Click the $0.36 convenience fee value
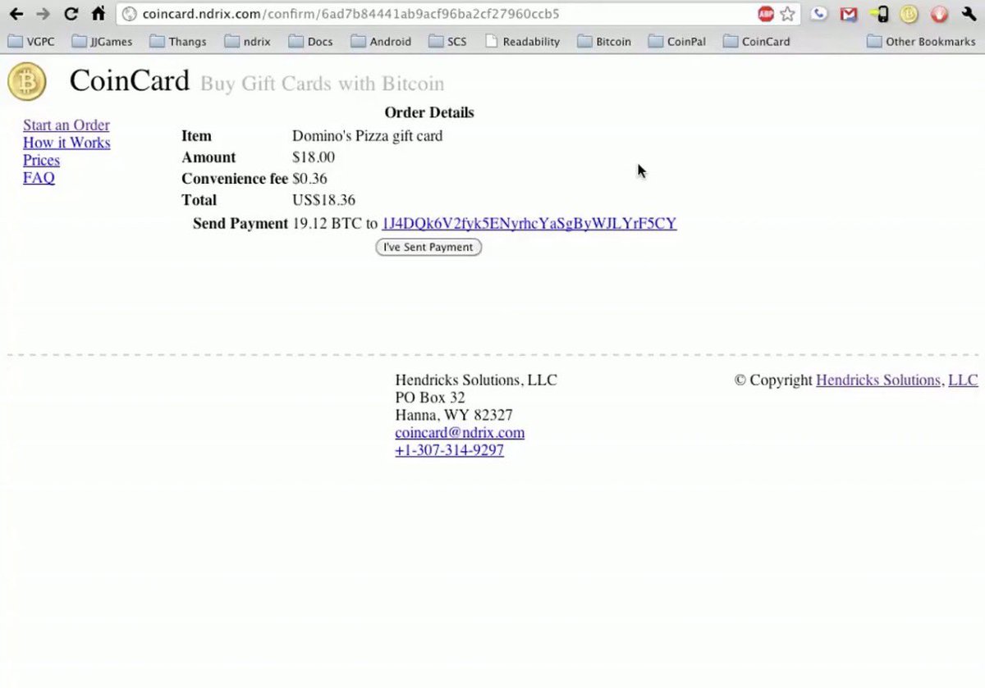This screenshot has width=985, height=688. [x=309, y=179]
